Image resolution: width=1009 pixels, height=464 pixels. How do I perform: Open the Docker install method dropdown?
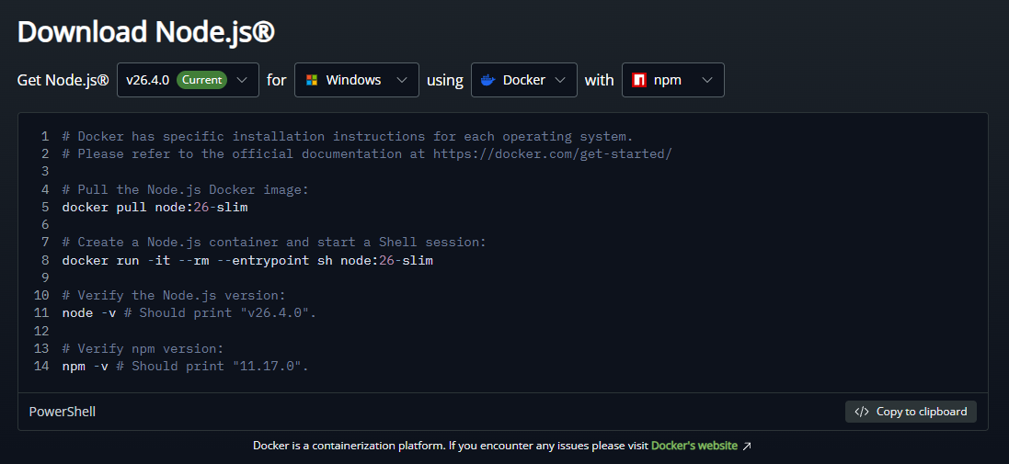(x=523, y=80)
